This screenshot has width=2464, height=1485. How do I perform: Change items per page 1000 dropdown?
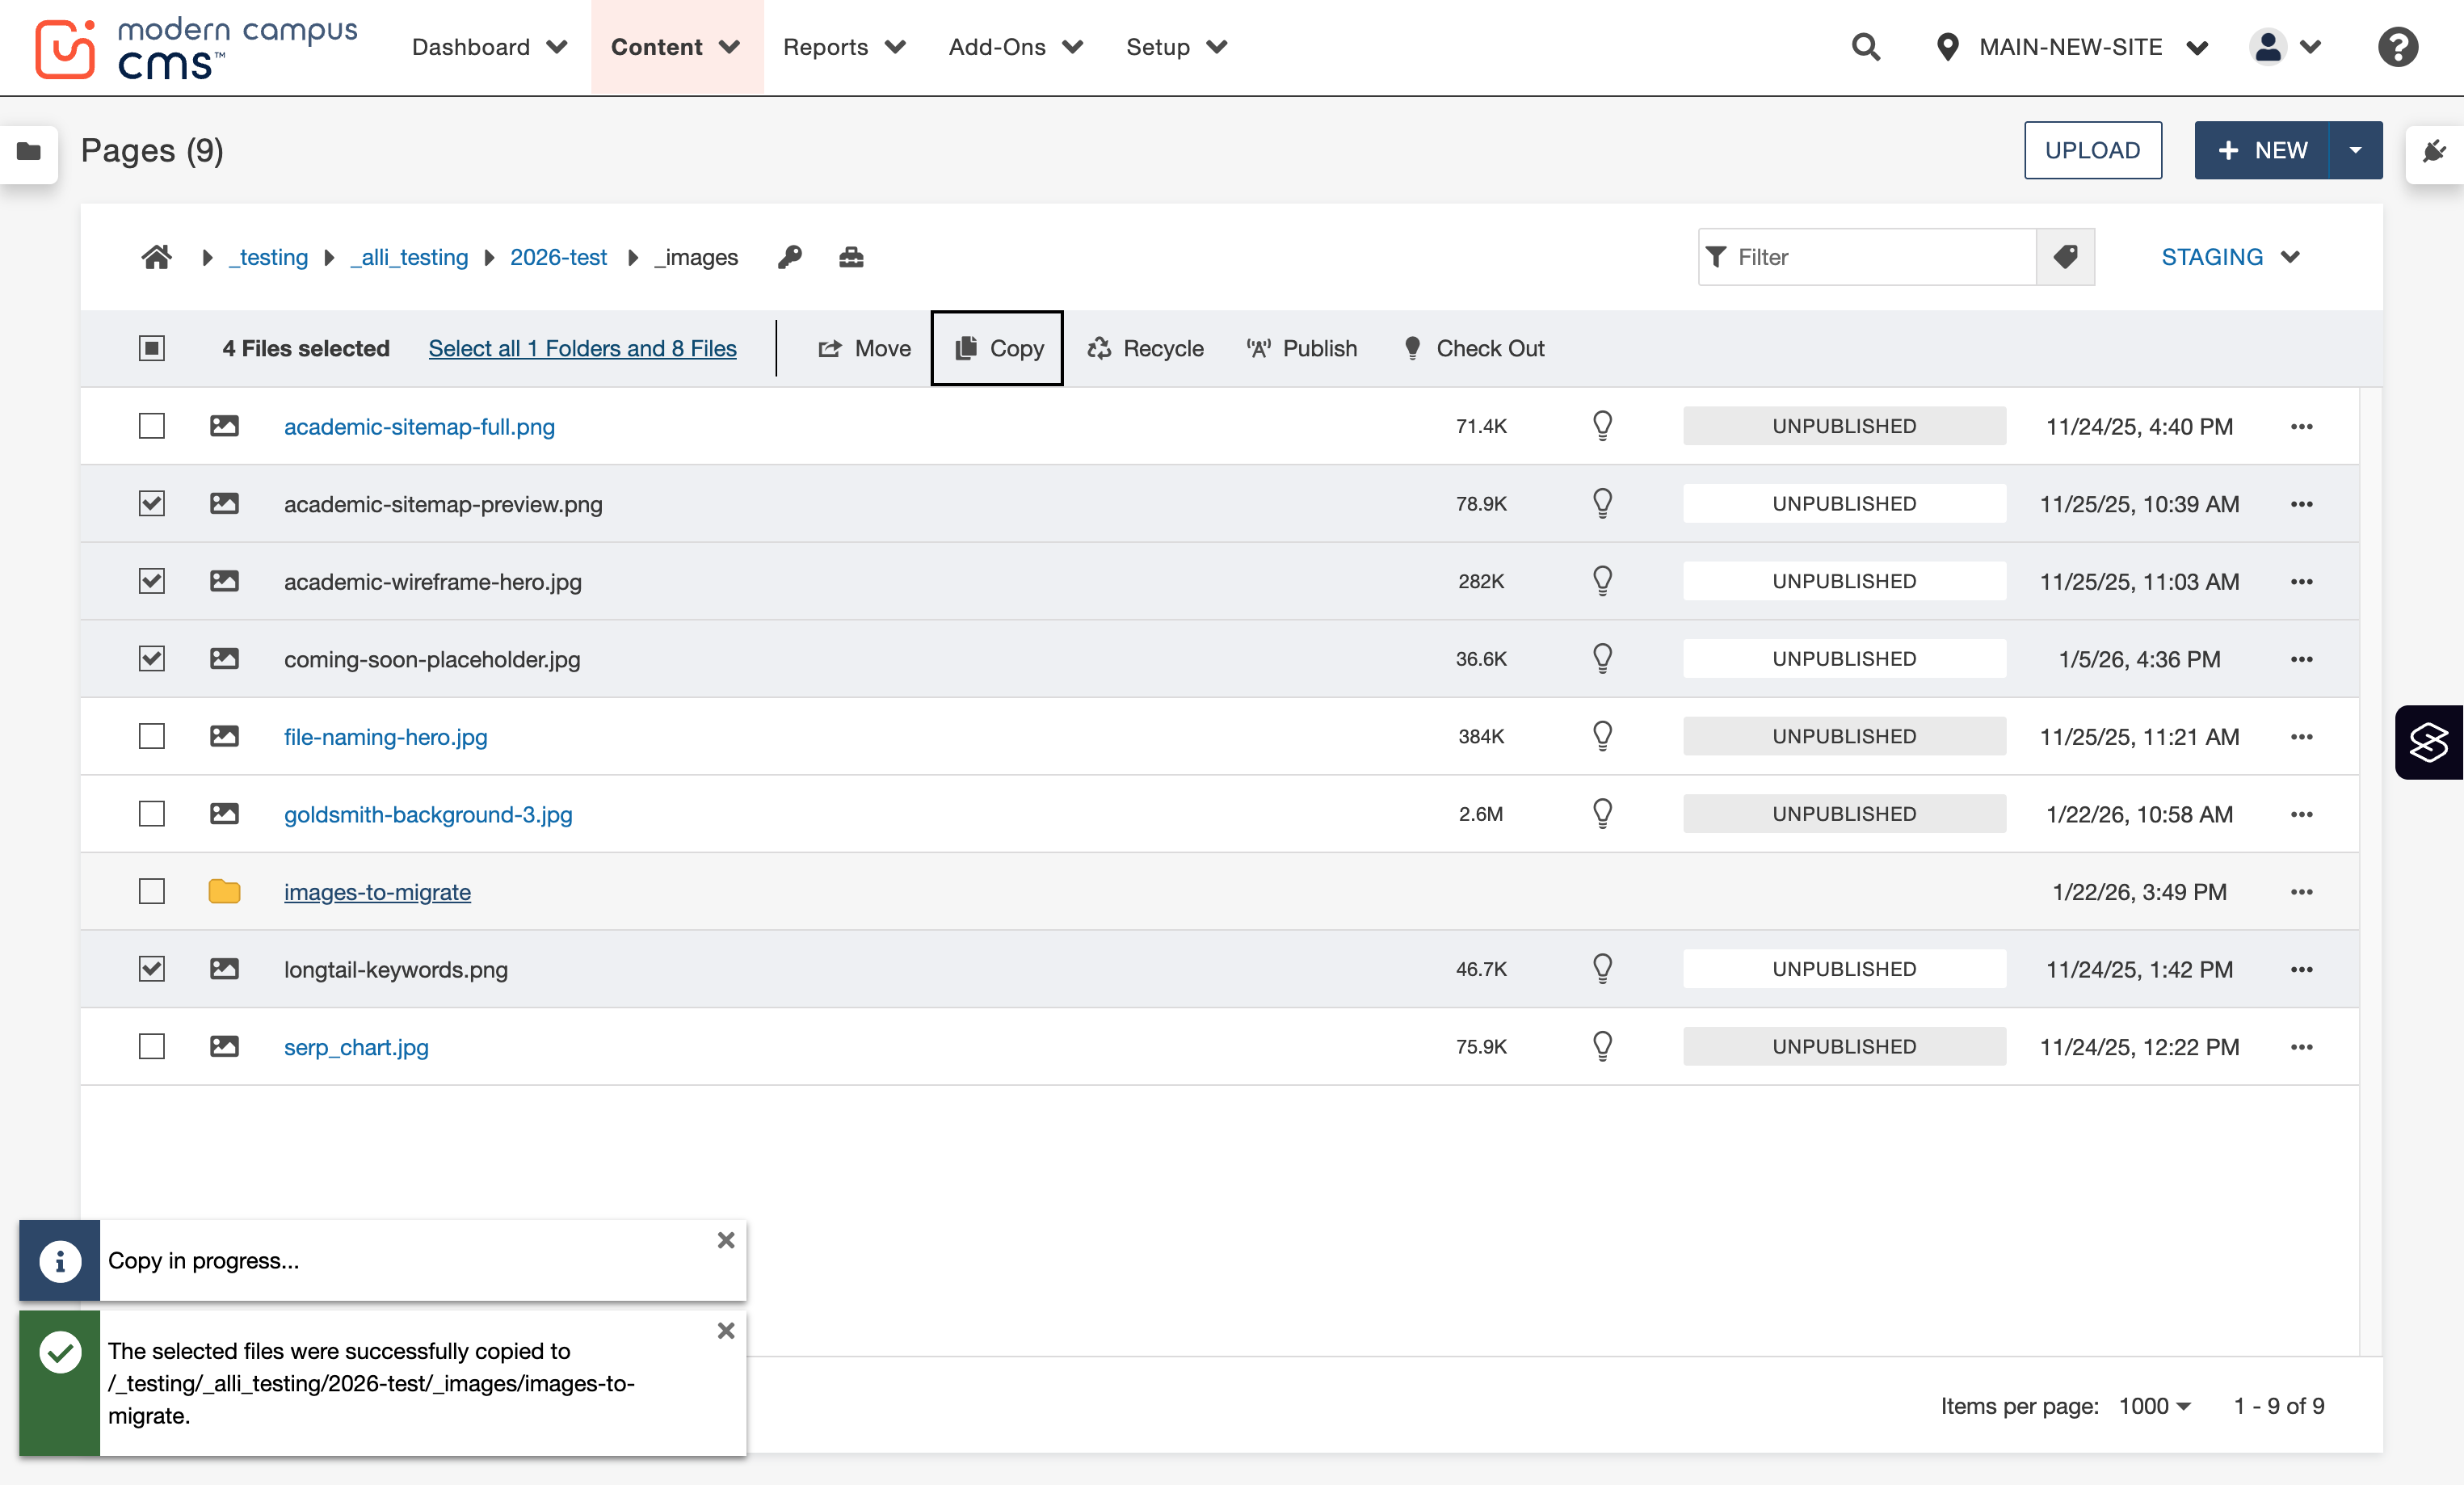point(2155,1406)
